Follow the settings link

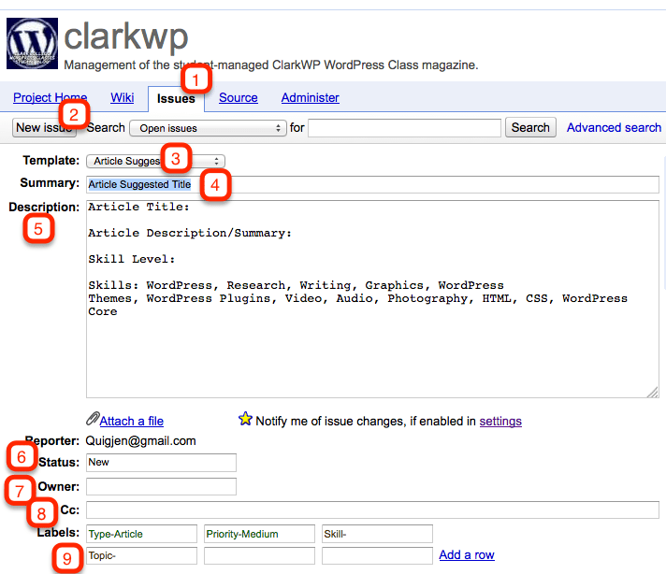coord(500,422)
